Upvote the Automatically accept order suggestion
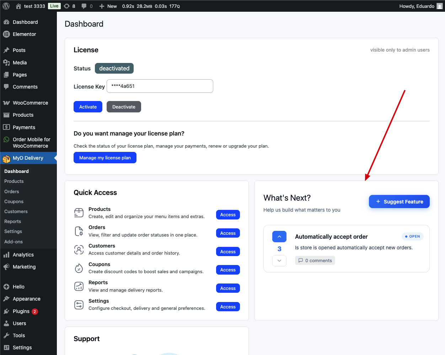 pos(279,237)
